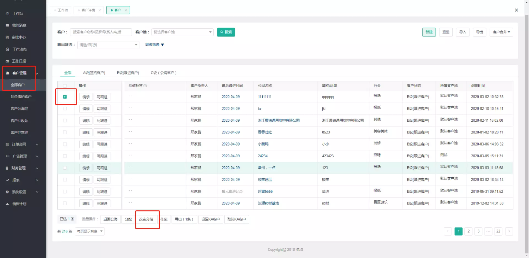Uncheck the row for 11111111
This screenshot has height=258, width=529.
65,97
